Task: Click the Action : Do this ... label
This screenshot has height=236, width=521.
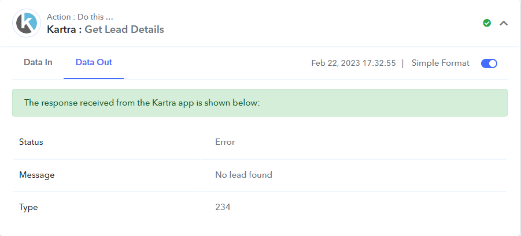Action: (80, 17)
